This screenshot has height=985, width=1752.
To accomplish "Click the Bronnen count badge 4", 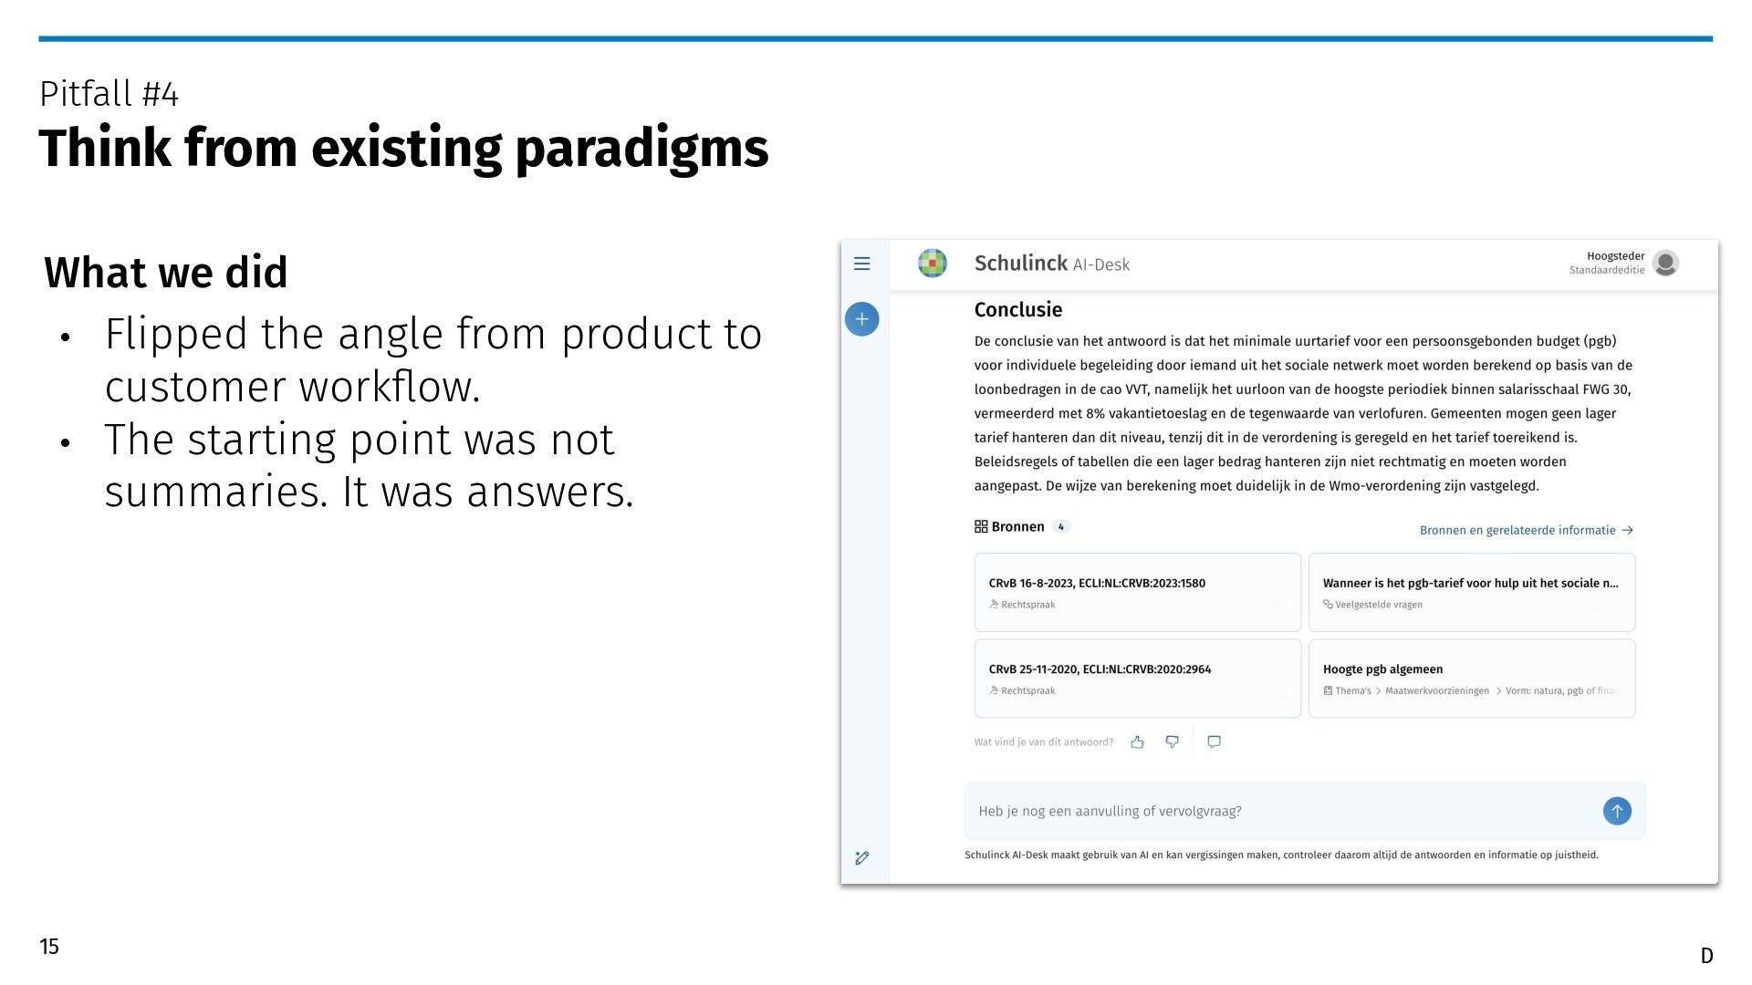I will pyautogui.click(x=1060, y=527).
